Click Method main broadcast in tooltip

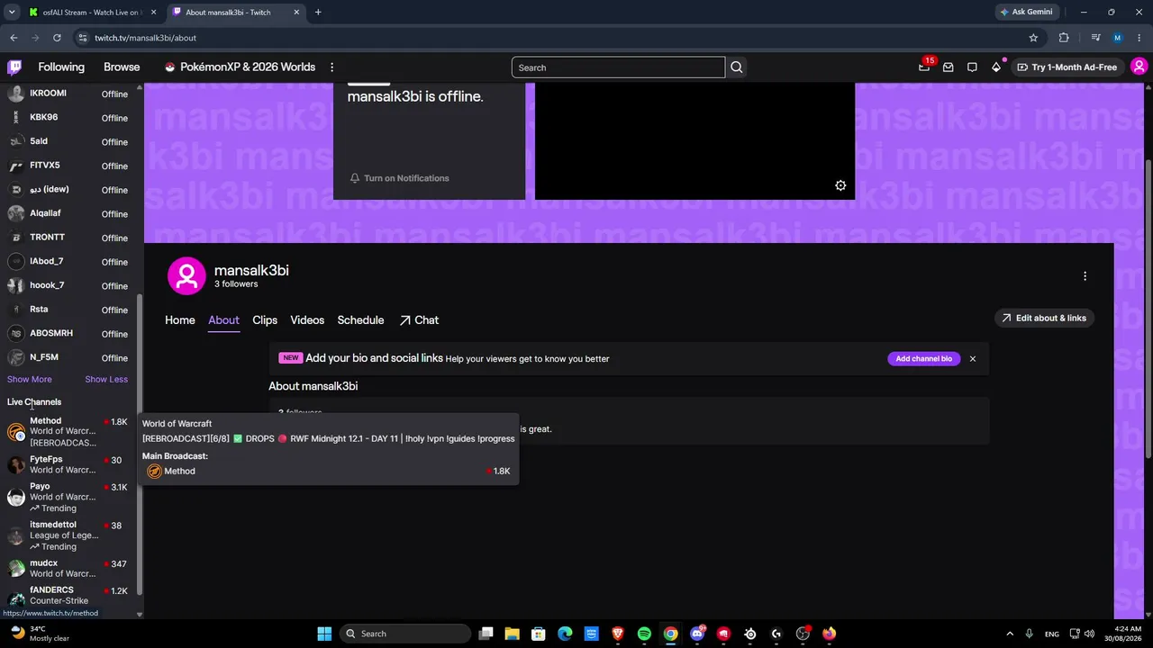329,471
